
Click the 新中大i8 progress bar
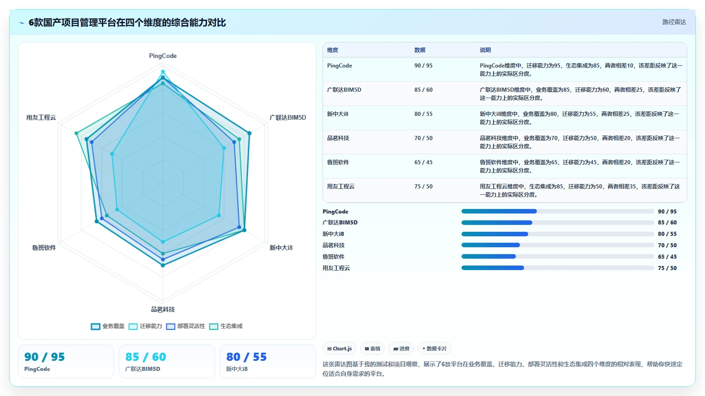coord(558,234)
